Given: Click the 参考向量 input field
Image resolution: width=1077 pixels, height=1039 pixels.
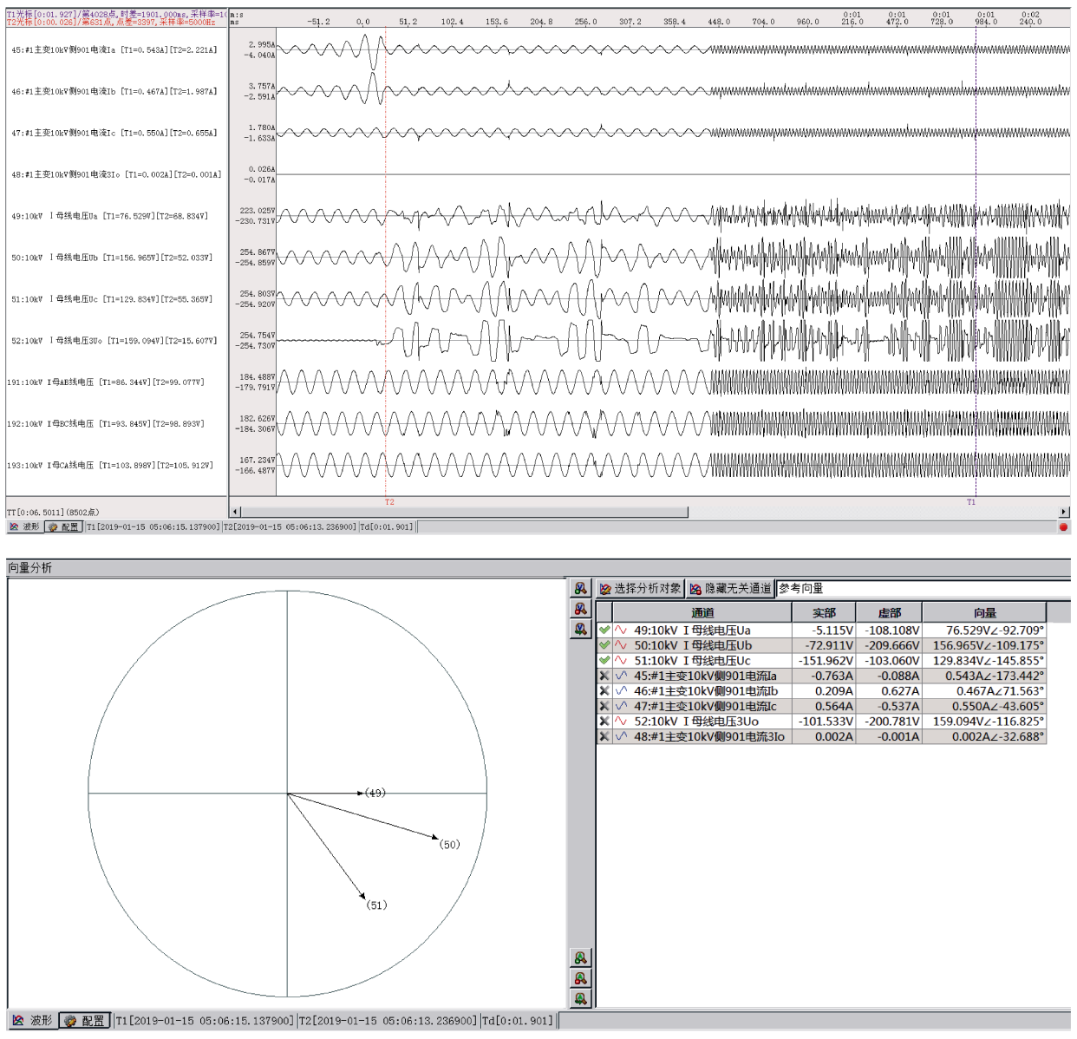Looking at the screenshot, I should (923, 589).
